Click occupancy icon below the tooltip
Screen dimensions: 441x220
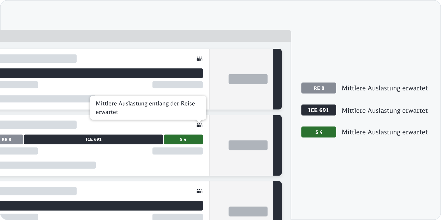coord(200,125)
